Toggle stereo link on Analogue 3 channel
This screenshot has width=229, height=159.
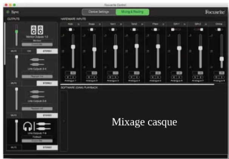(x=113, y=73)
